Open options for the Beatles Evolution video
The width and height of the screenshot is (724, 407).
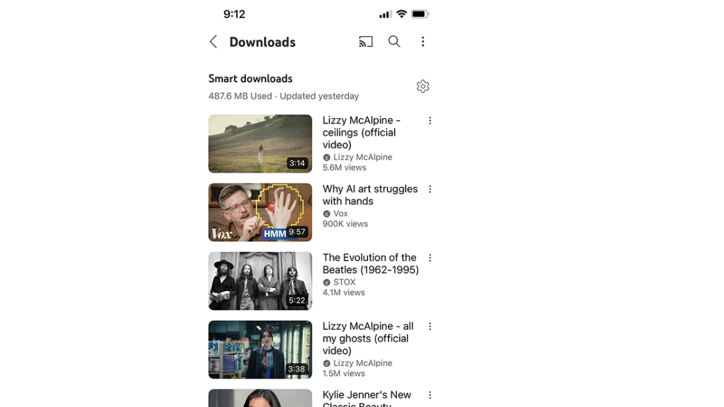point(430,257)
